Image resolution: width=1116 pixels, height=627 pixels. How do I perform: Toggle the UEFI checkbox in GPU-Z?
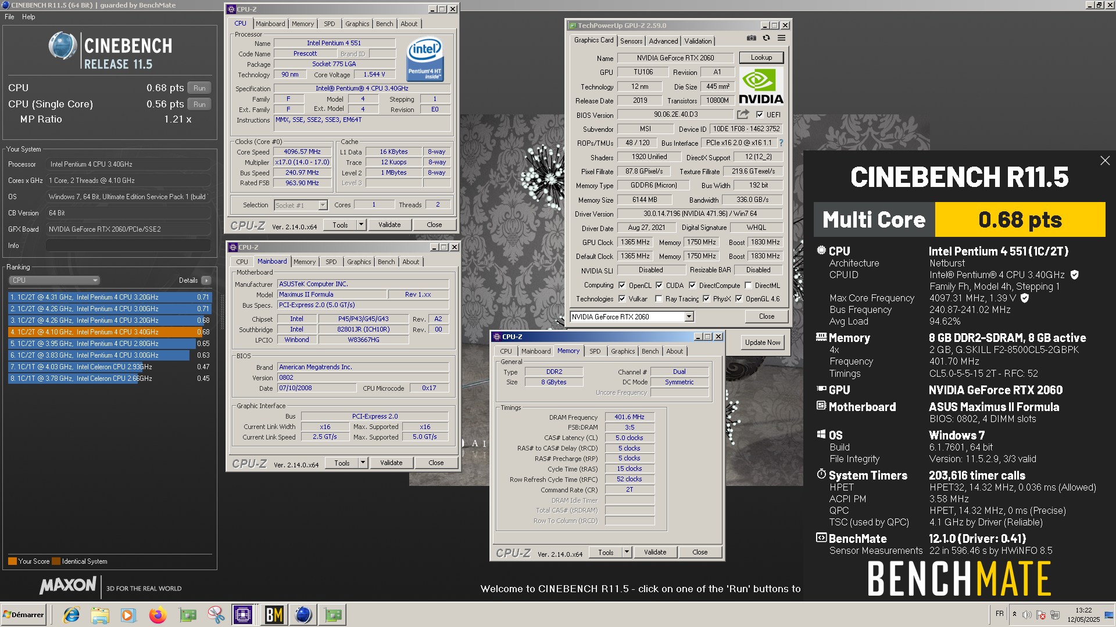click(x=759, y=115)
